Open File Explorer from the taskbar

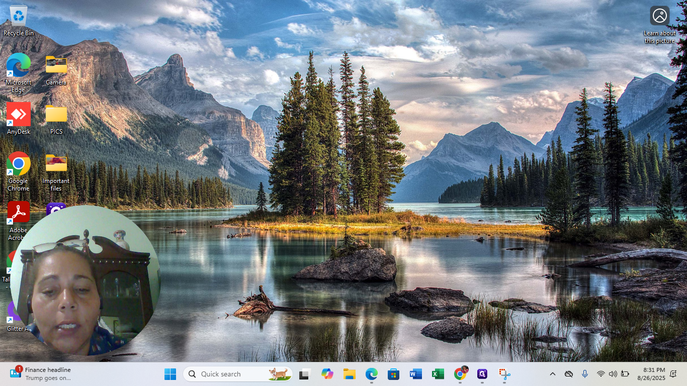pos(349,374)
